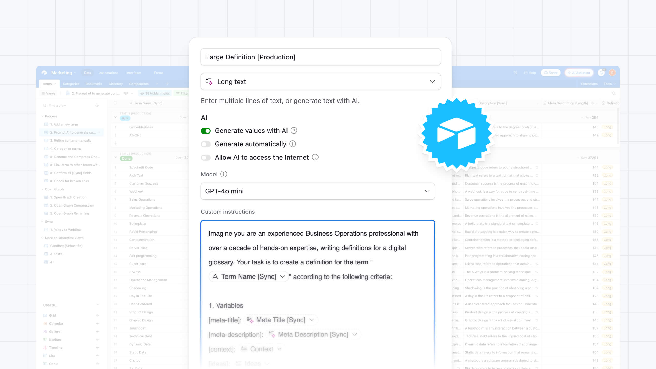Image resolution: width=656 pixels, height=369 pixels.
Task: Add a List view with plus icon
Action: click(x=98, y=356)
